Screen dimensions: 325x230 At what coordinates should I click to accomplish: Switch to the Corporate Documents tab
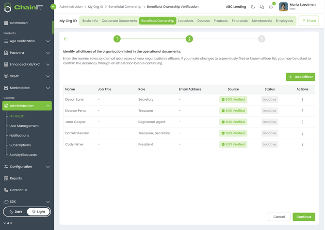(119, 21)
